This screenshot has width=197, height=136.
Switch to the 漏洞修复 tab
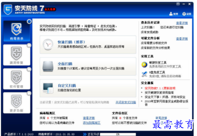pos(17,55)
